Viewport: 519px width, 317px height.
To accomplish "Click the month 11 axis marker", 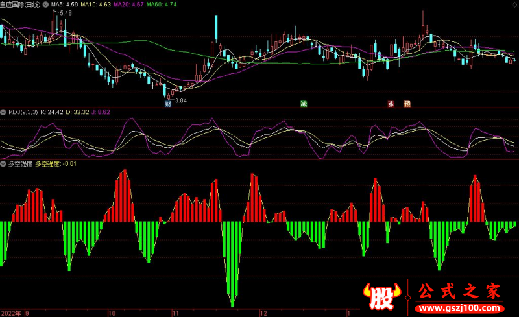I will pos(176,313).
